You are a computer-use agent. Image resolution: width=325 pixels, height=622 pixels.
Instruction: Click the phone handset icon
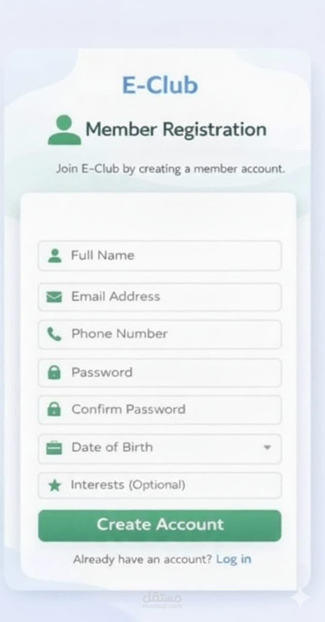coord(54,334)
